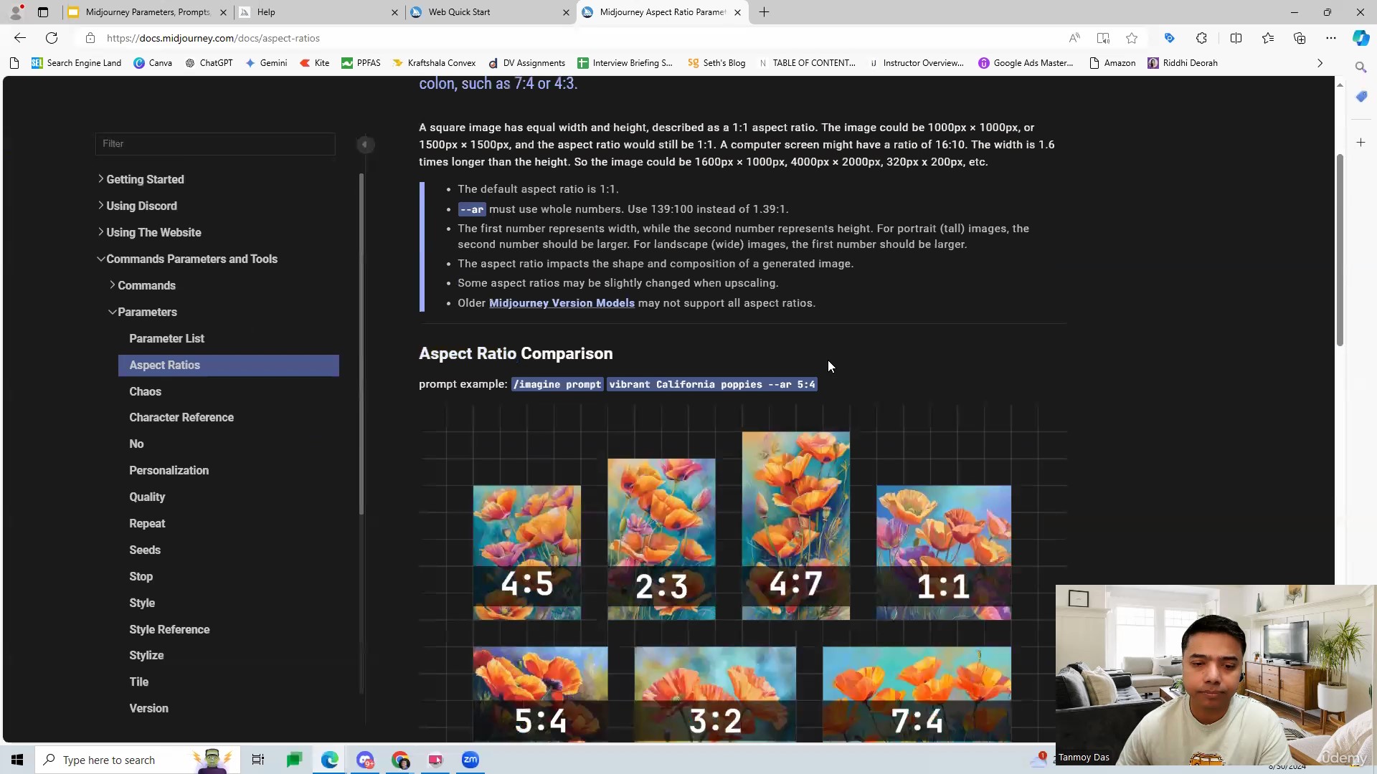
Task: Switch to Midjourney Parameters, Prompts tab
Action: pos(147,12)
